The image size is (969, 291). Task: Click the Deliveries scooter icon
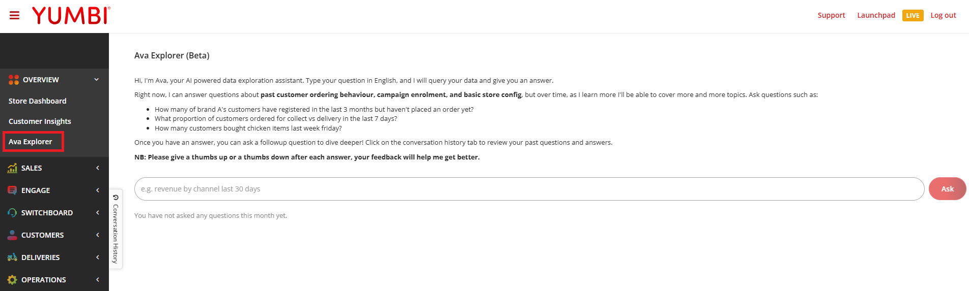point(12,257)
